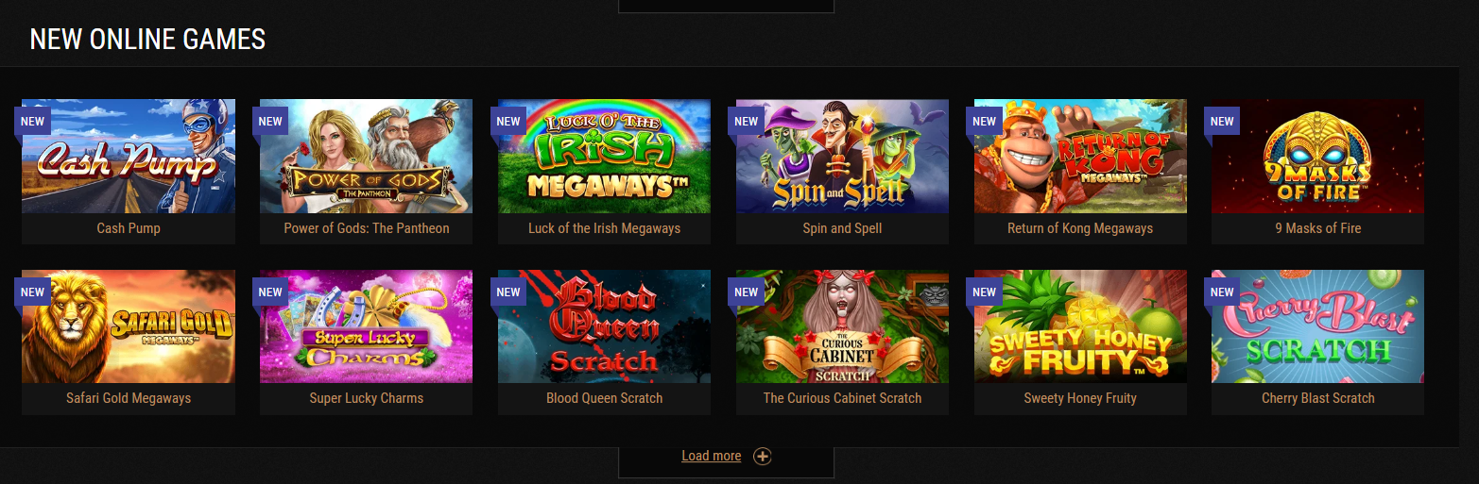Click the Sweety Honey Fruity title text
1479x484 pixels.
[x=1080, y=398]
